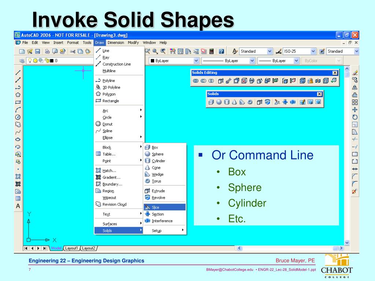Viewport: 375px width, 281px height.
Task: Switch to the Model tab
Action: pos(56,248)
